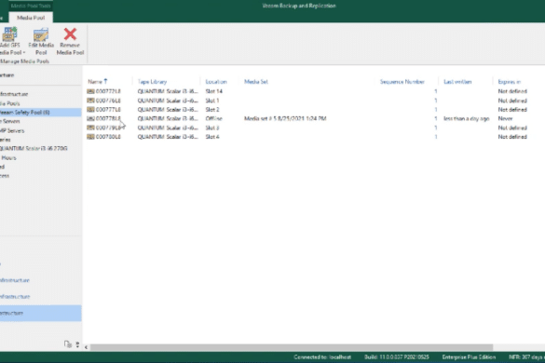Click tape name 000779L8
The height and width of the screenshot is (363, 545).
(108, 128)
